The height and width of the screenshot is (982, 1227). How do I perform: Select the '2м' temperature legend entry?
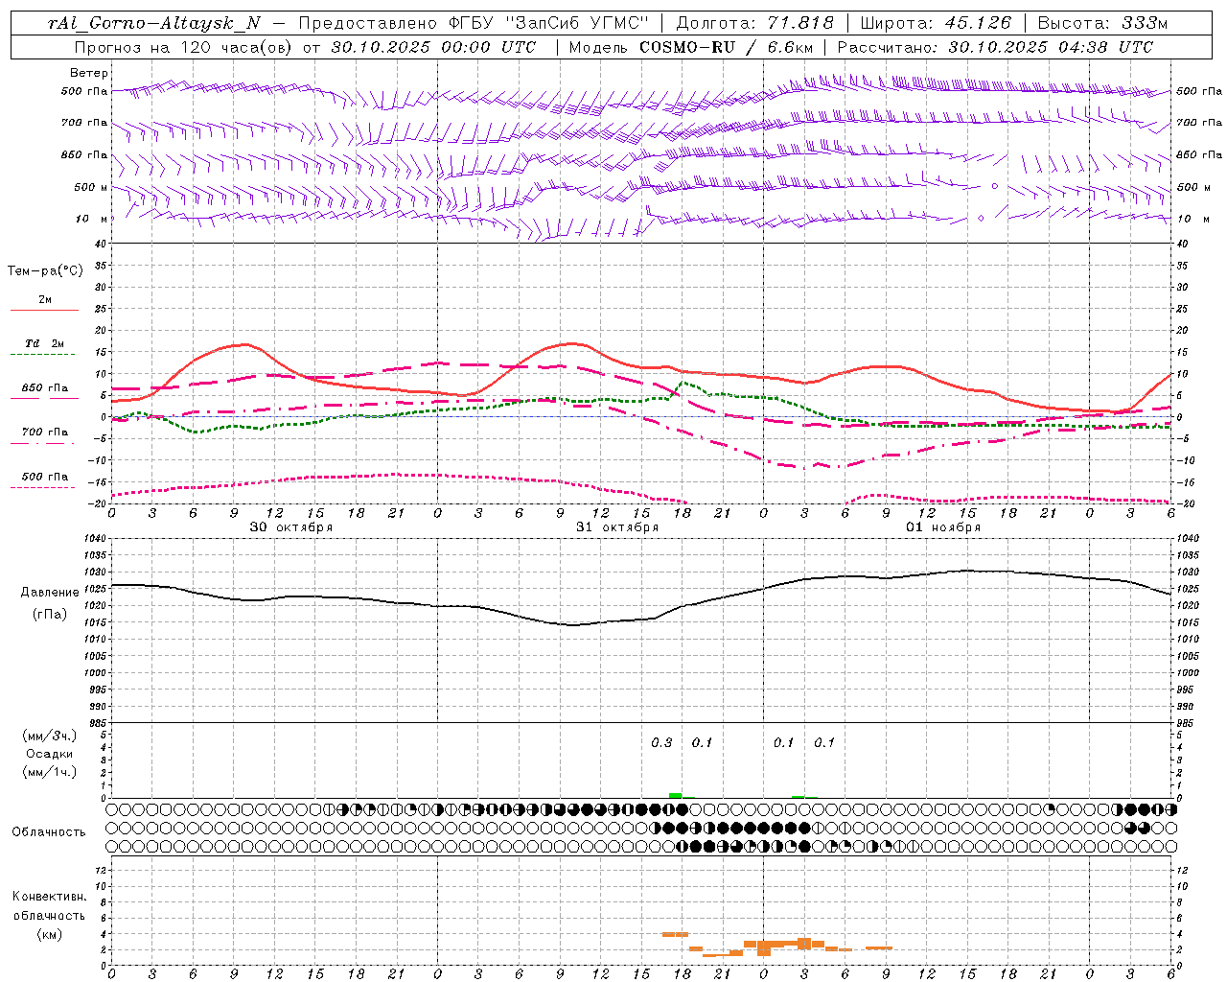click(x=45, y=300)
